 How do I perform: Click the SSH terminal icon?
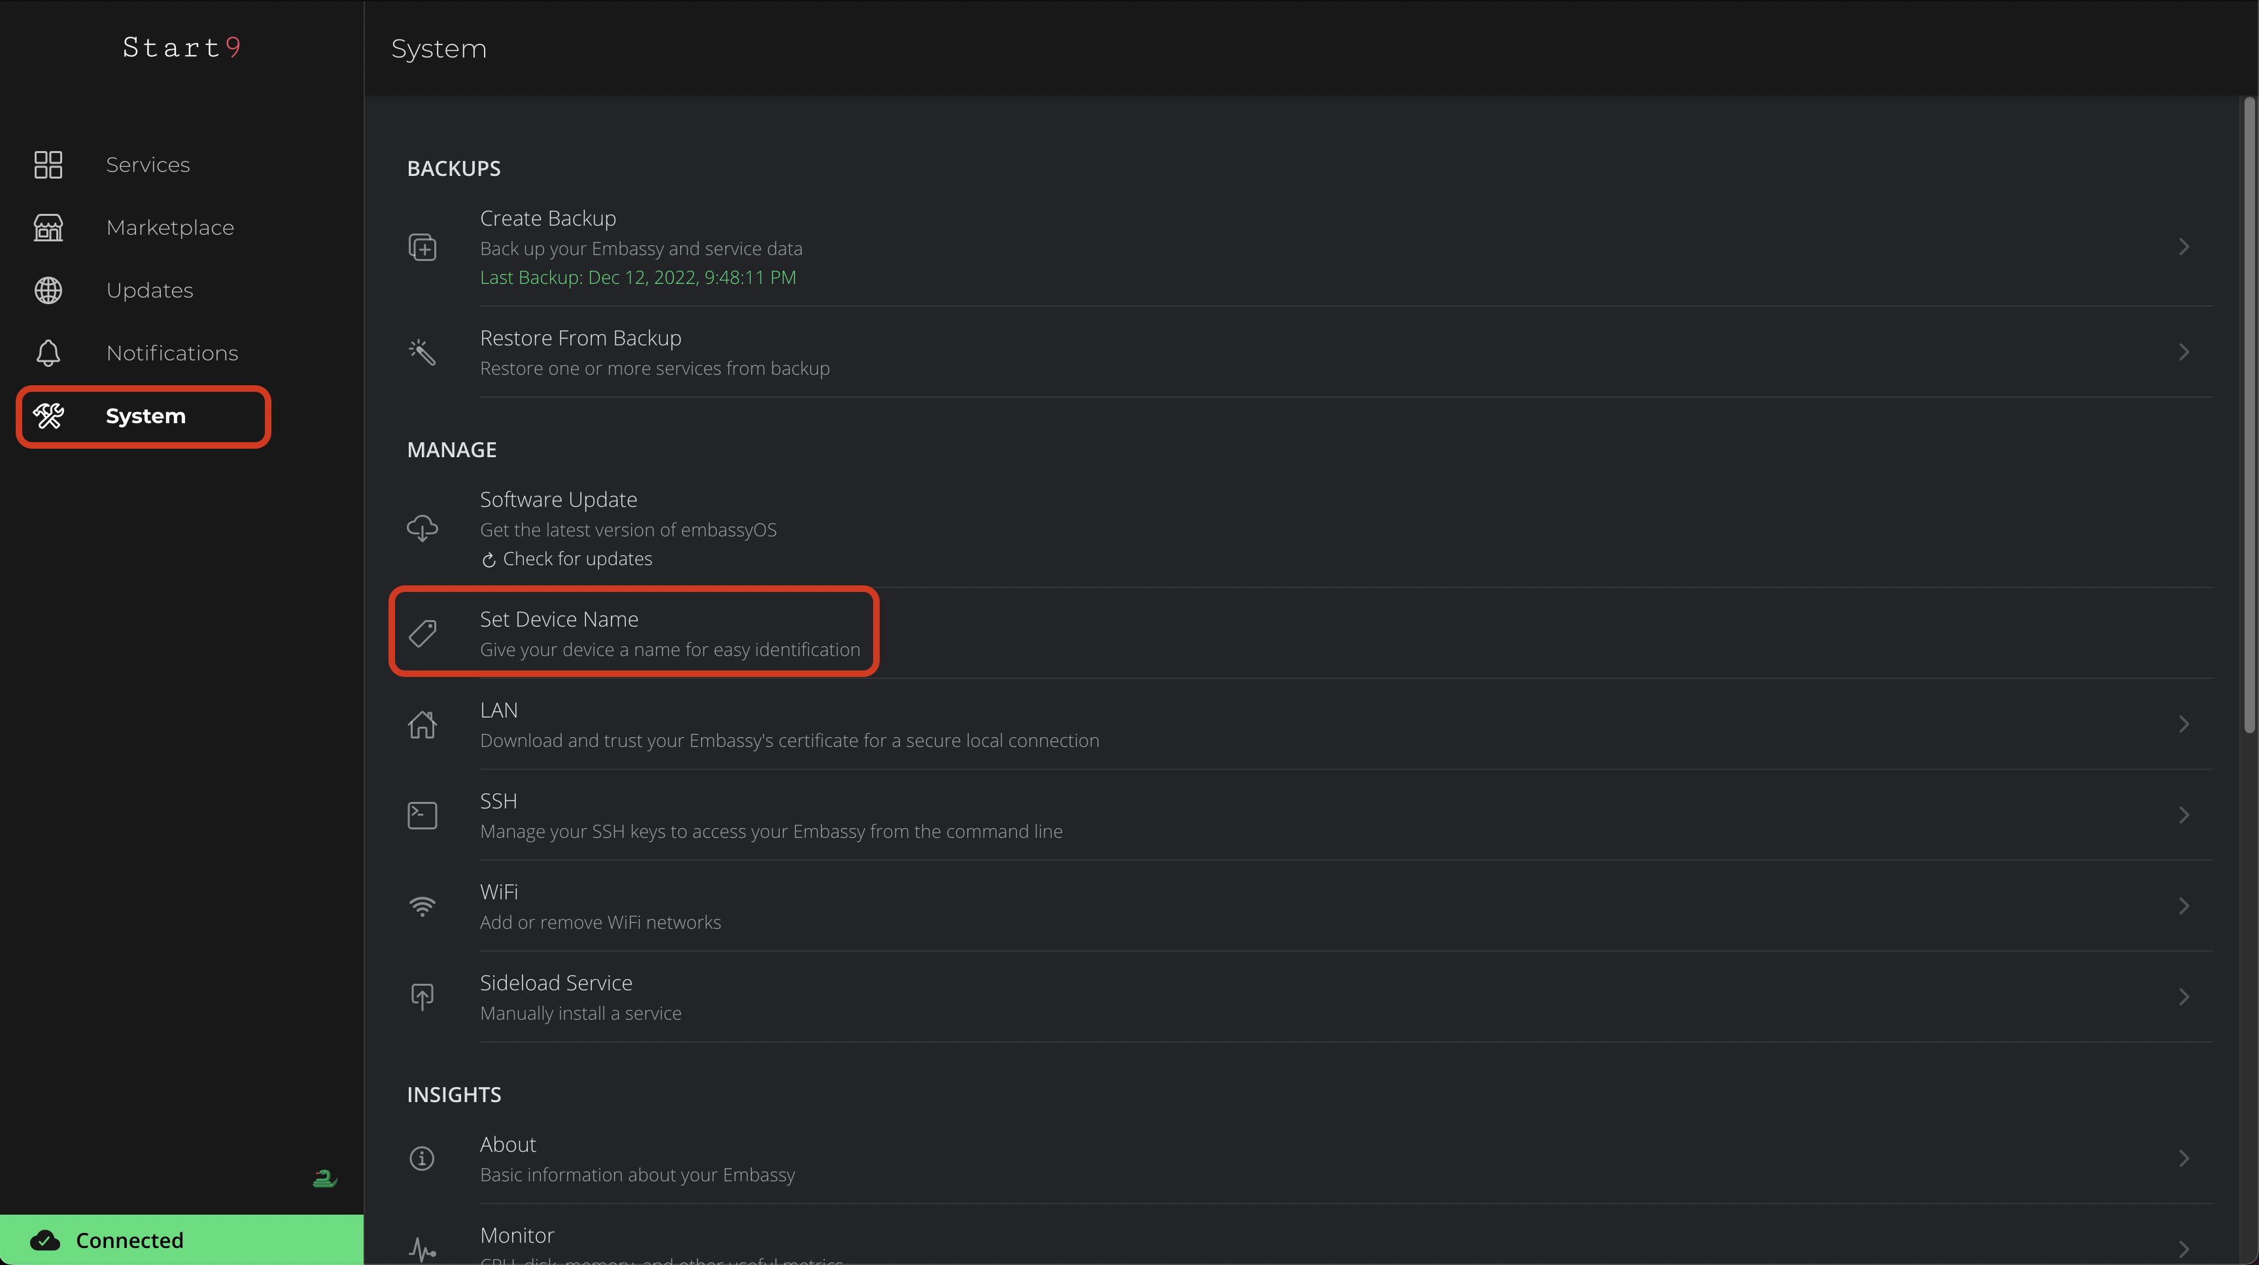coord(422,816)
